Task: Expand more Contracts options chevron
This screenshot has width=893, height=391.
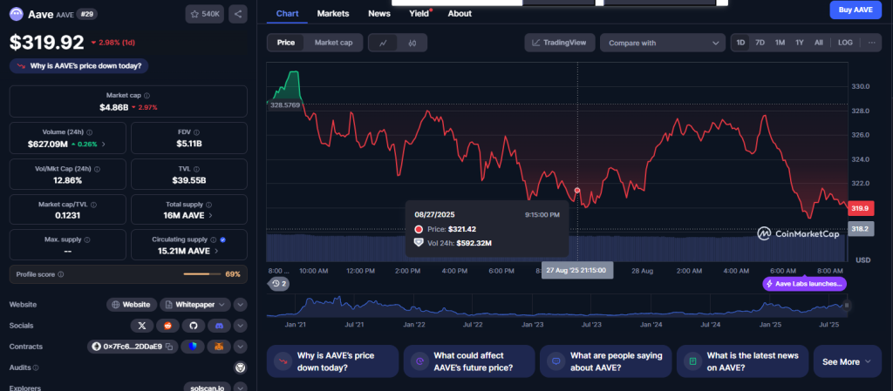Action: [241, 347]
